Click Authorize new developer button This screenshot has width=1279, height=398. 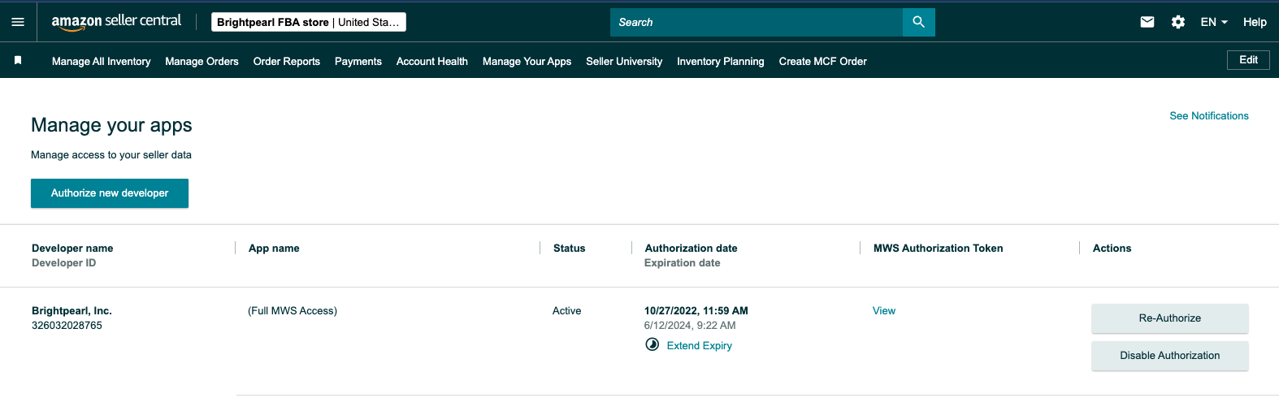click(110, 193)
